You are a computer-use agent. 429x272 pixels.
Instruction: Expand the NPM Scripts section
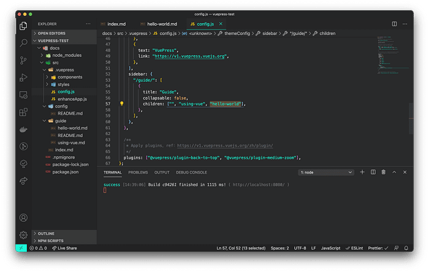64,241
